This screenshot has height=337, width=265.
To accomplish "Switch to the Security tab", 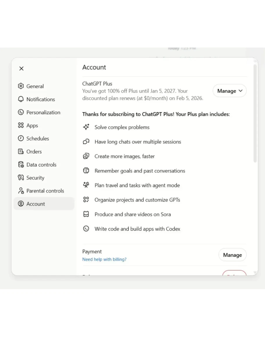I will (x=44, y=177).
